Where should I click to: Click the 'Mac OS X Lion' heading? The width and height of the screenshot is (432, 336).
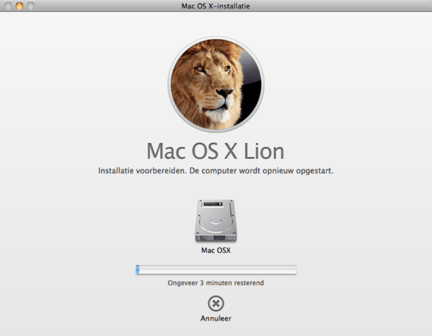[215, 151]
